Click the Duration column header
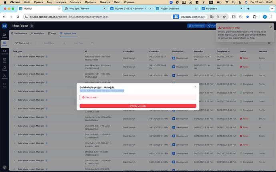 (x=263, y=51)
